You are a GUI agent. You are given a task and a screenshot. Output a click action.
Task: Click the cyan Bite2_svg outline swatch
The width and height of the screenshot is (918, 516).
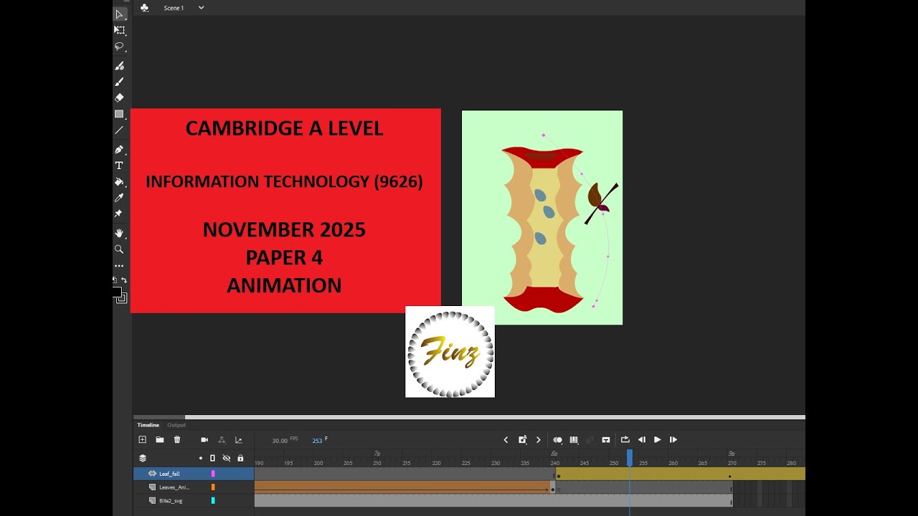[213, 501]
